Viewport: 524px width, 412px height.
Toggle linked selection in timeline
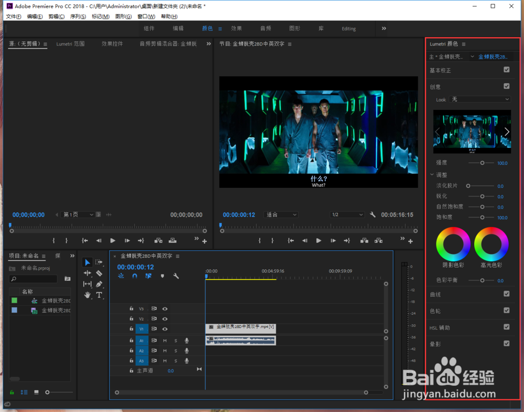[148, 276]
